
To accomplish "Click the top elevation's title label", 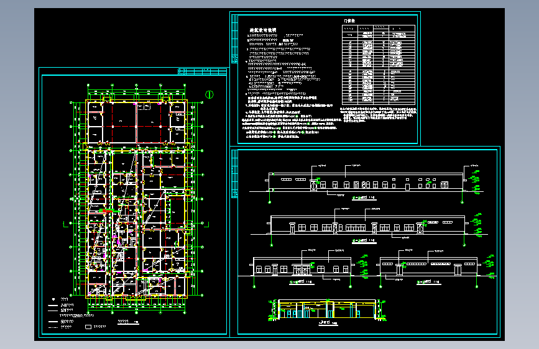I will pyautogui.click(x=364, y=198).
